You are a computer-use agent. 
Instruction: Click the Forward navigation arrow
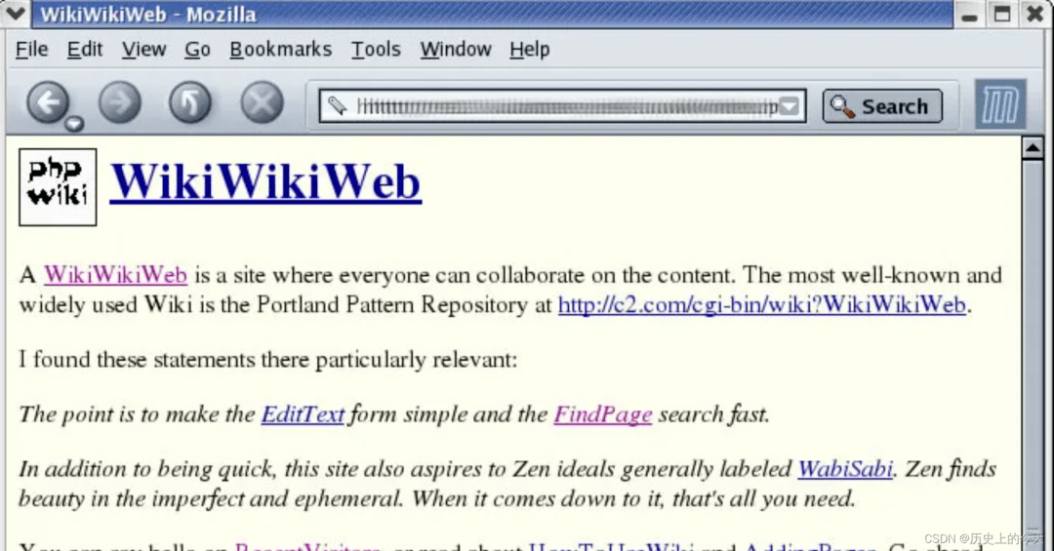(x=120, y=102)
